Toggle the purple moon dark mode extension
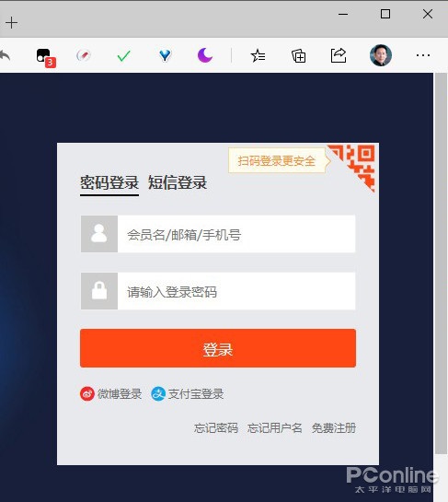The image size is (448, 502). 205,55
